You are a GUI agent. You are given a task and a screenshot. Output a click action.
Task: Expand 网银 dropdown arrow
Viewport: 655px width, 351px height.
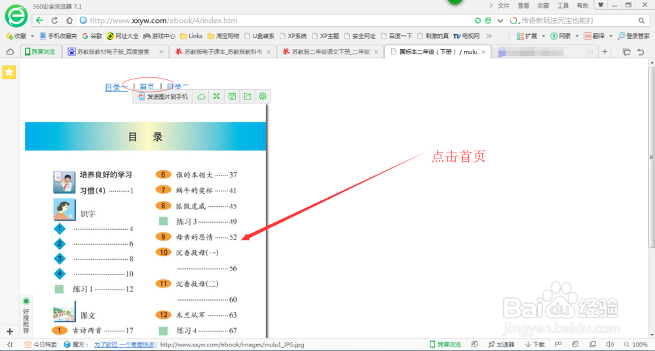point(577,37)
